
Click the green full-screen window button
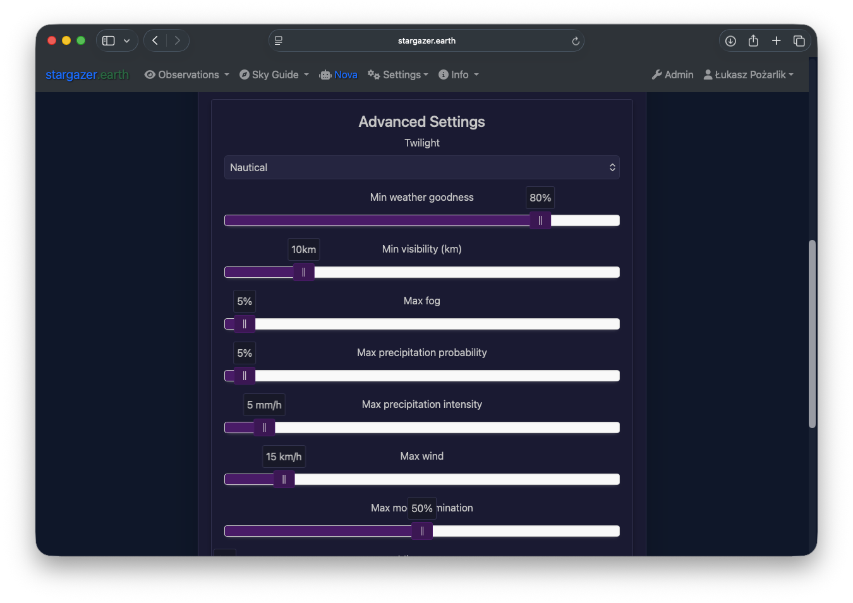pos(81,40)
